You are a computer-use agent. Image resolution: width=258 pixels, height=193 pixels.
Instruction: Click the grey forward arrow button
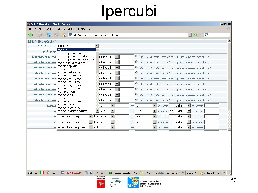(40, 35)
